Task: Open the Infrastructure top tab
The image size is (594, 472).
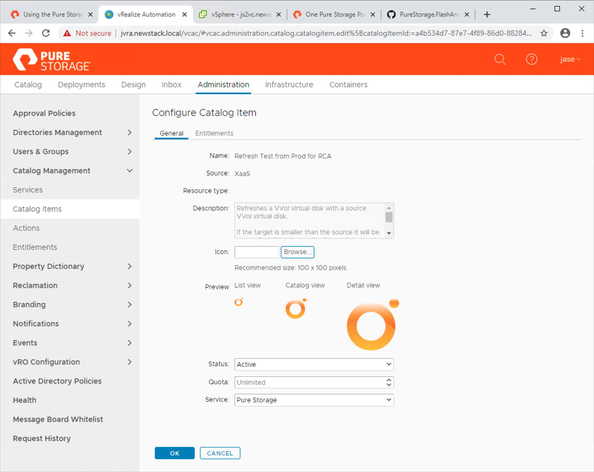Action: 289,85
